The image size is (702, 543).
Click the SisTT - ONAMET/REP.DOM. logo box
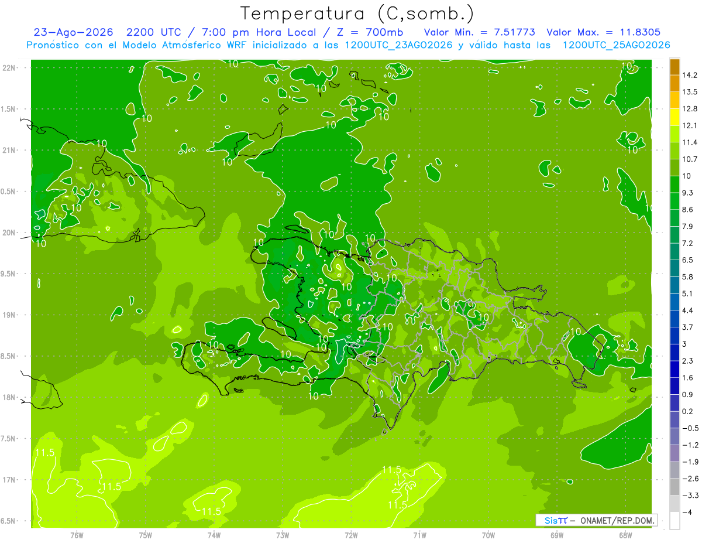[x=596, y=520]
